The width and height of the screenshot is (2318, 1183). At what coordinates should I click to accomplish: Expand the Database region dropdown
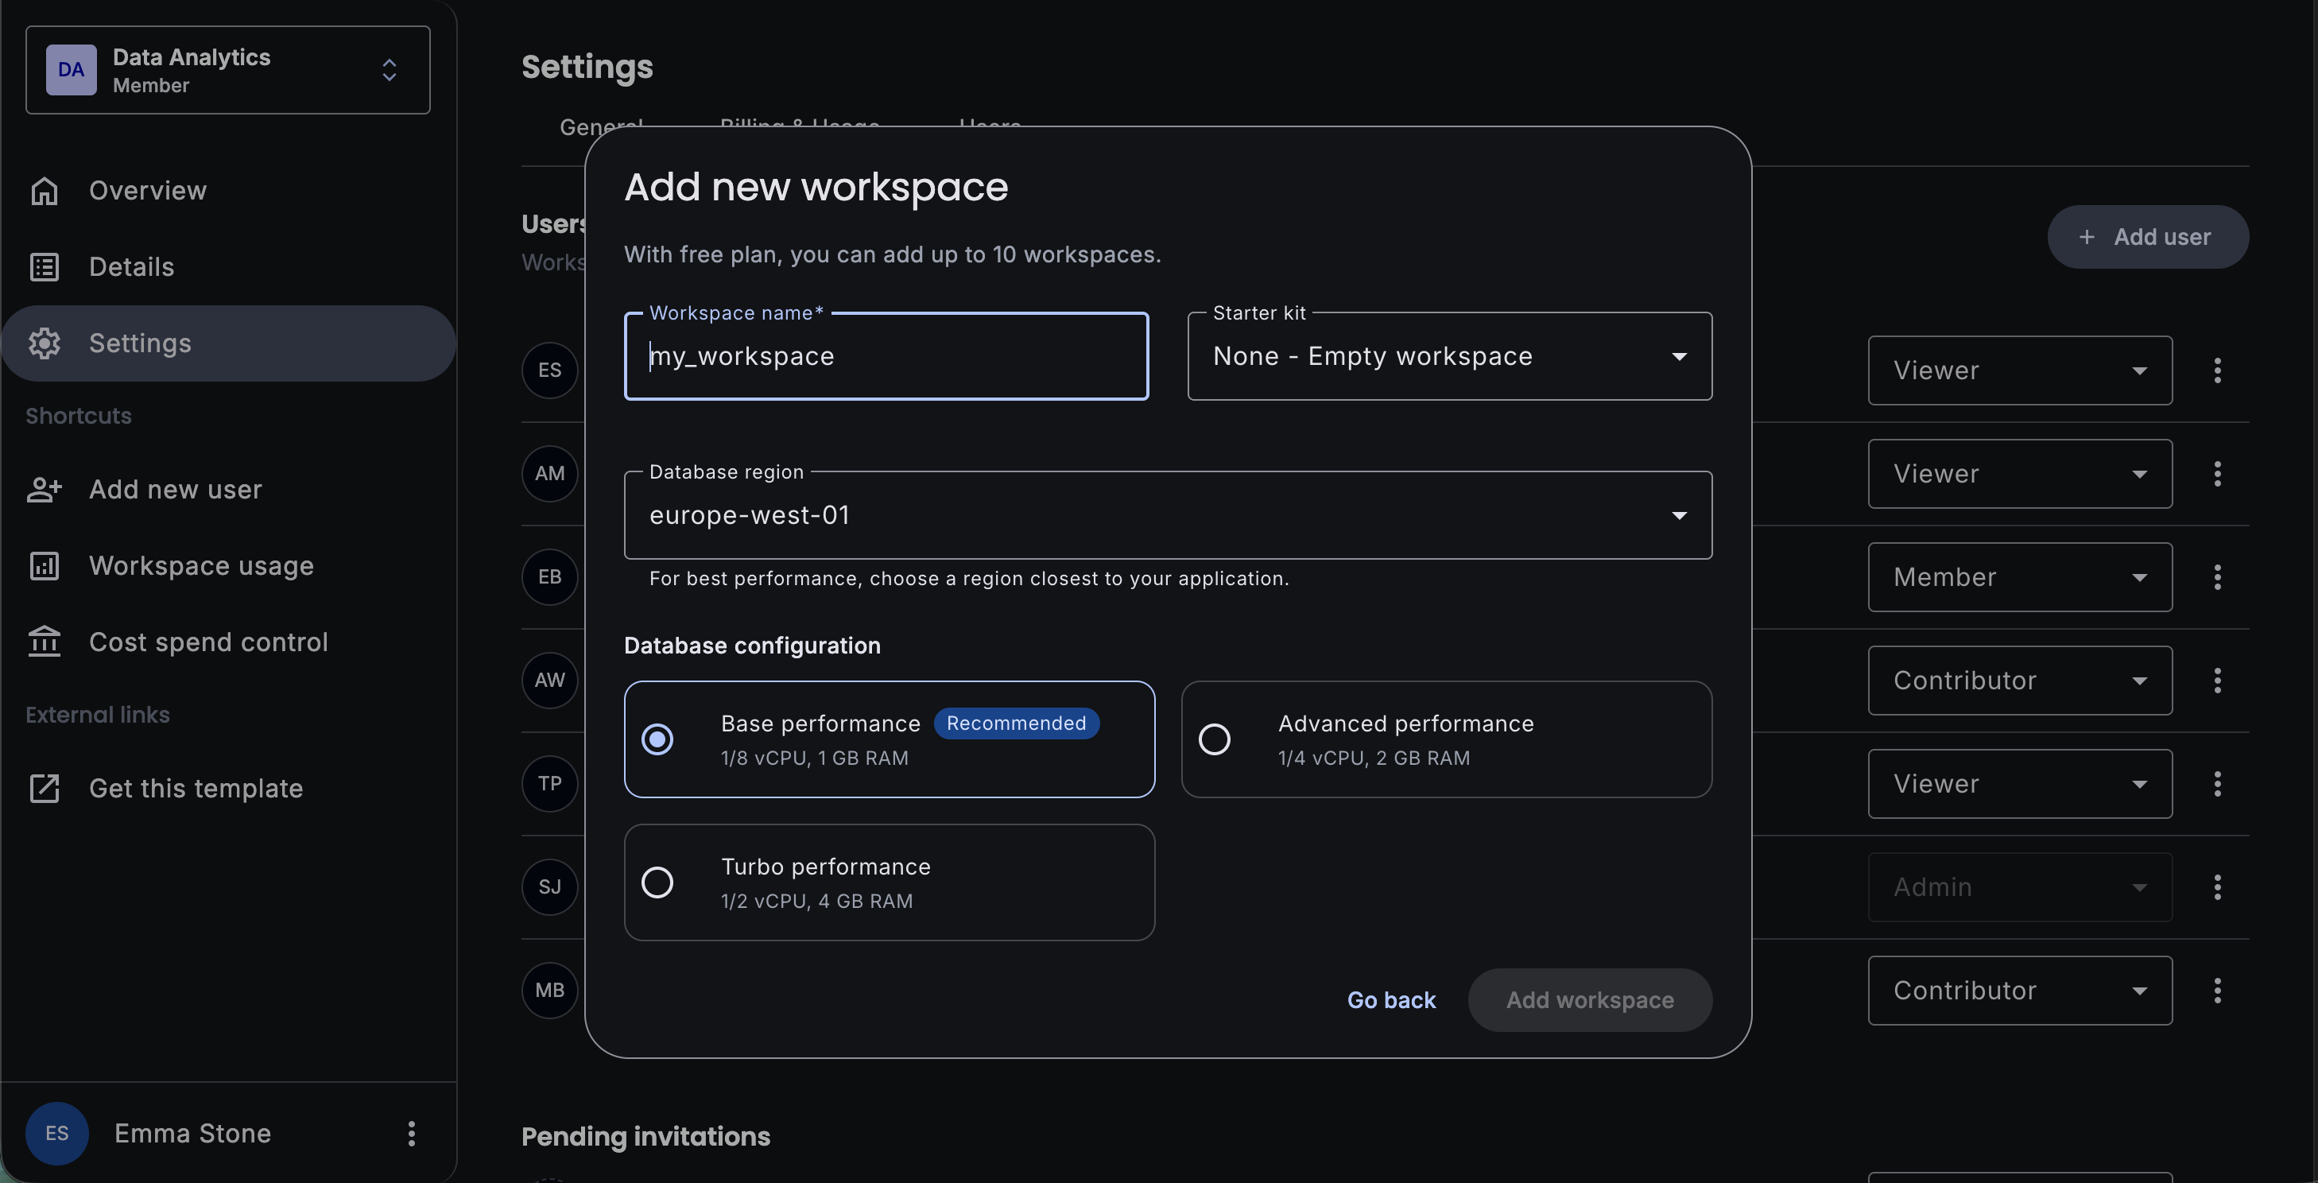pyautogui.click(x=1167, y=515)
